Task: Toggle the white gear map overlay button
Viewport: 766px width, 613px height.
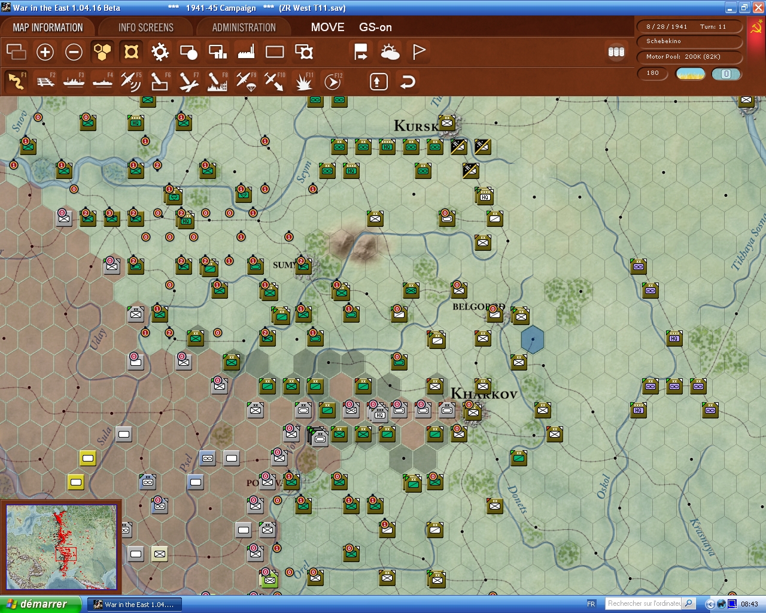Action: pyautogui.click(x=160, y=52)
